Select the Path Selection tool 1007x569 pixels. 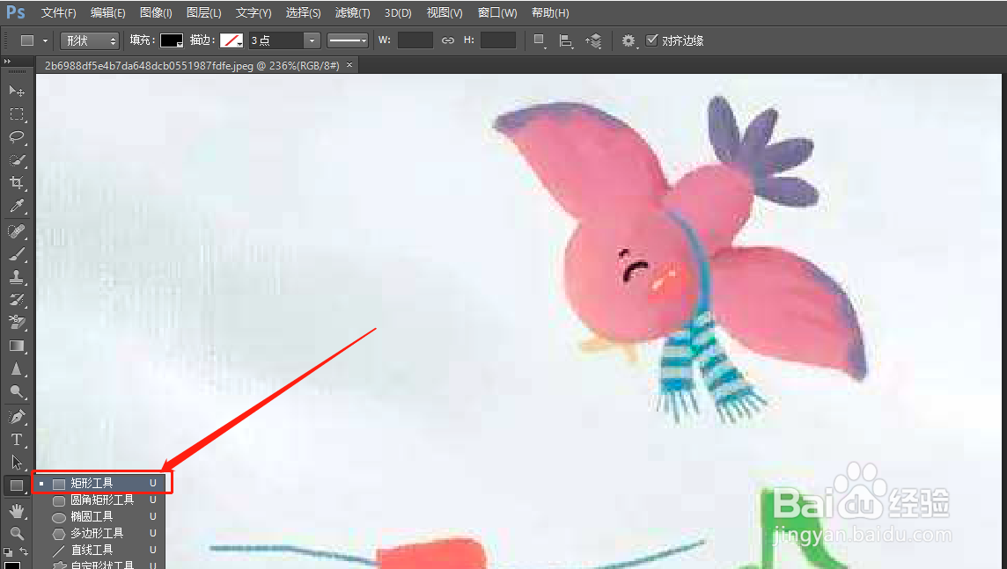pyautogui.click(x=17, y=463)
